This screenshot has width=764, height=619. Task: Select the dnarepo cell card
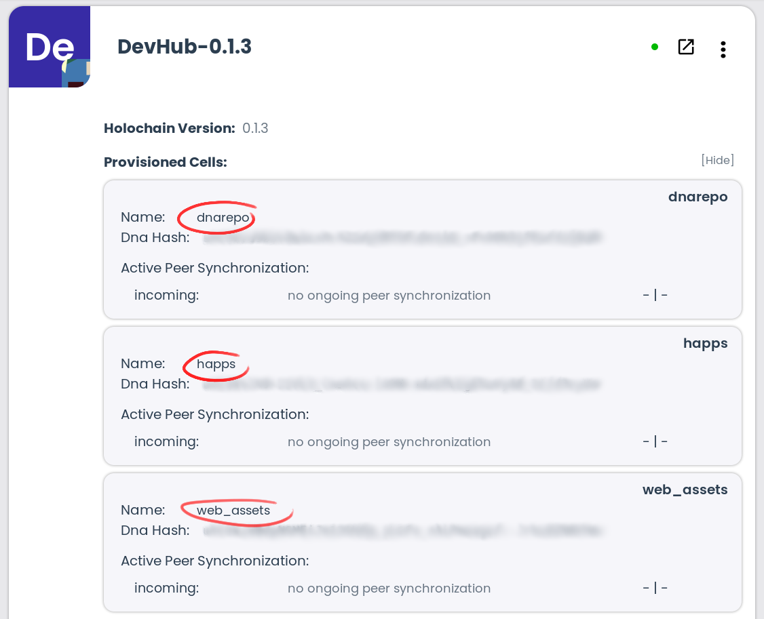[x=422, y=249]
